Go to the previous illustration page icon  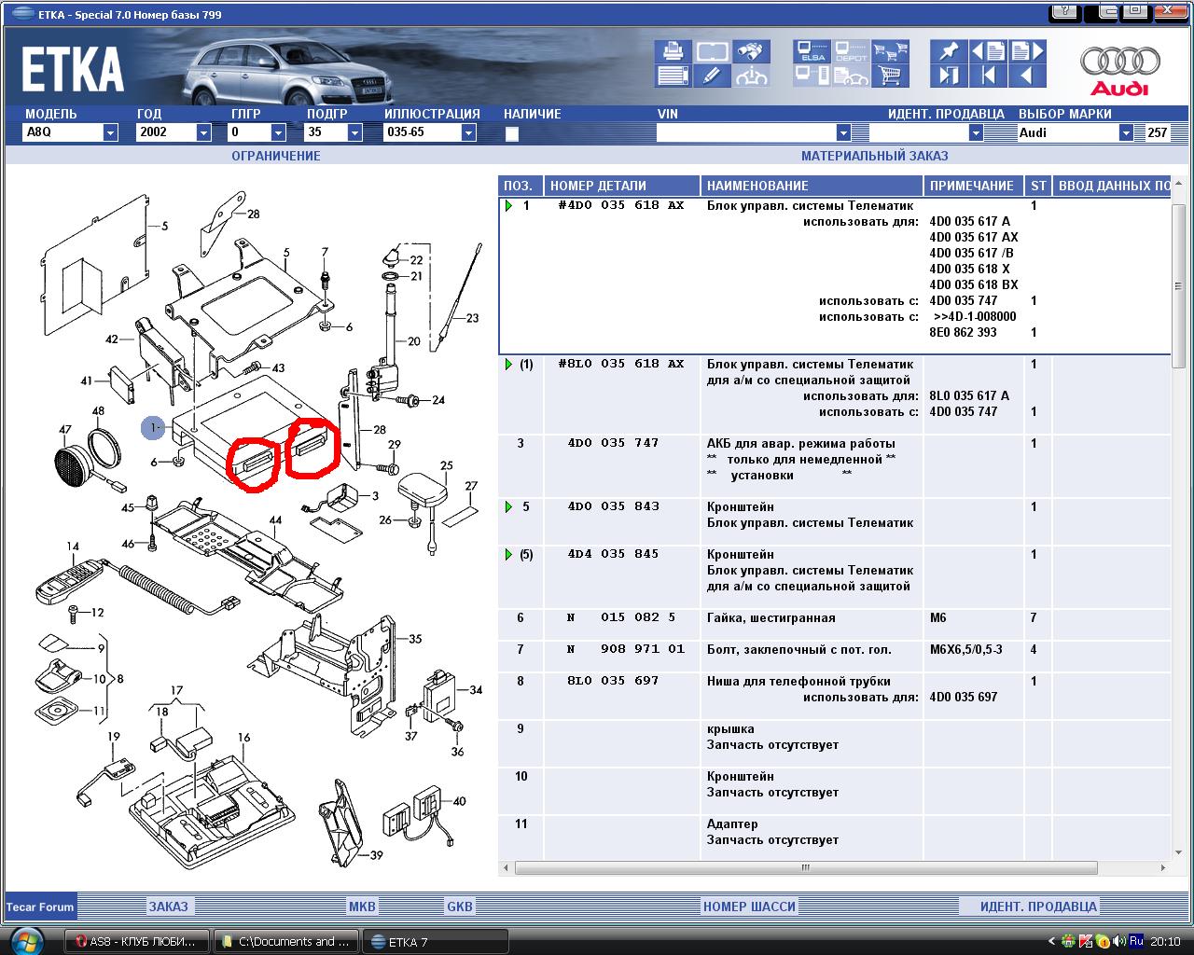(x=988, y=52)
